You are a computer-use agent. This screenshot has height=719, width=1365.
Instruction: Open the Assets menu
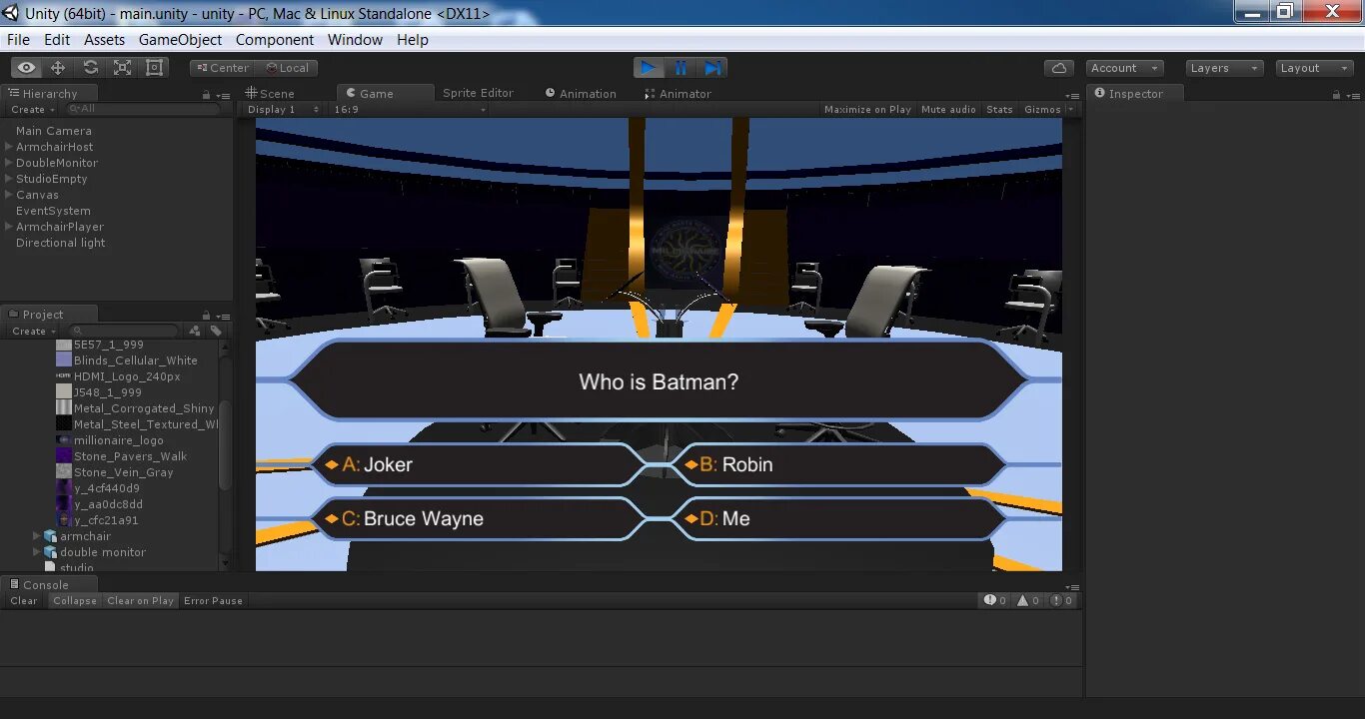104,40
